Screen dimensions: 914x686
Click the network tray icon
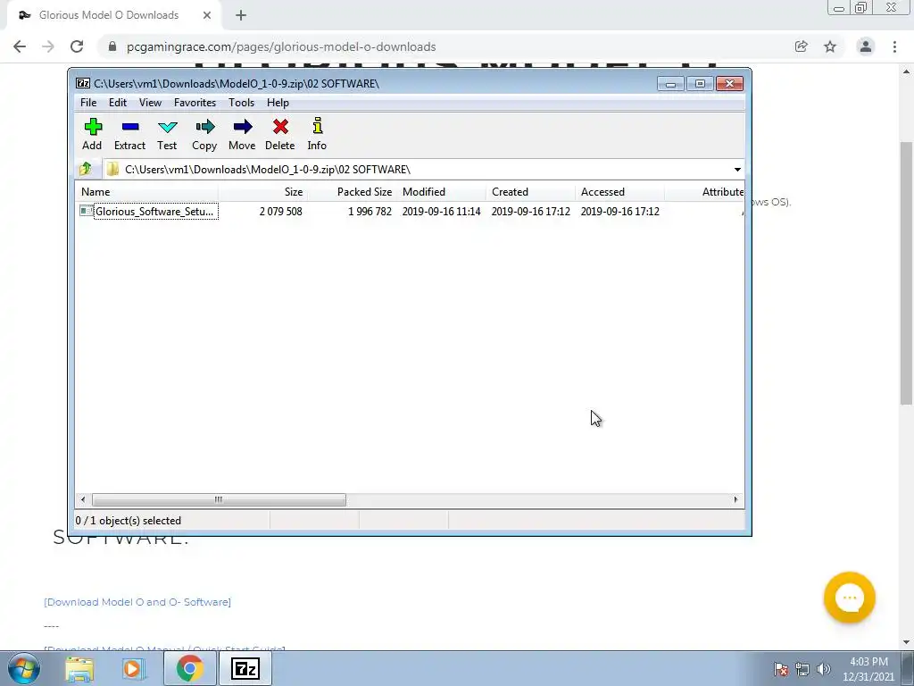click(802, 669)
